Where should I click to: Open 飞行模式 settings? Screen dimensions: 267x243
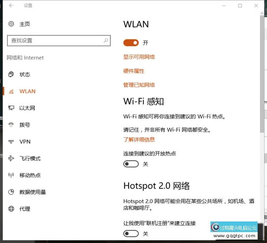click(x=30, y=158)
